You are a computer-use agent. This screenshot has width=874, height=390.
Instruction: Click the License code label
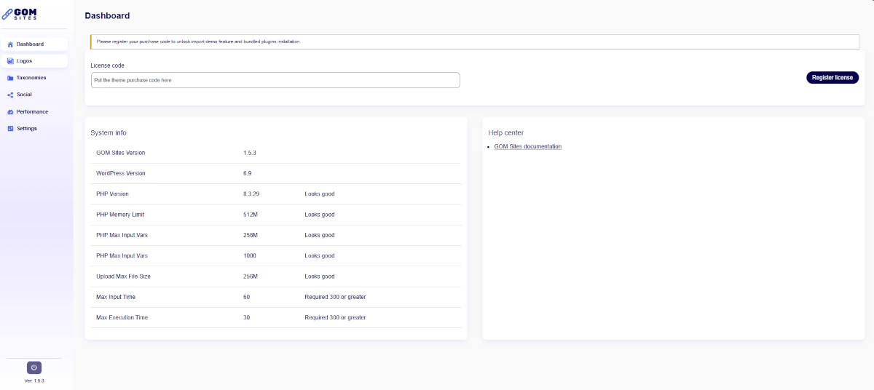107,65
